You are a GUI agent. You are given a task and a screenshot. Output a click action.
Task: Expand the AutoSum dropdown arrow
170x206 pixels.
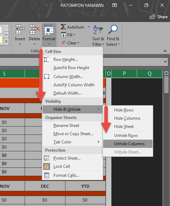click(x=88, y=27)
